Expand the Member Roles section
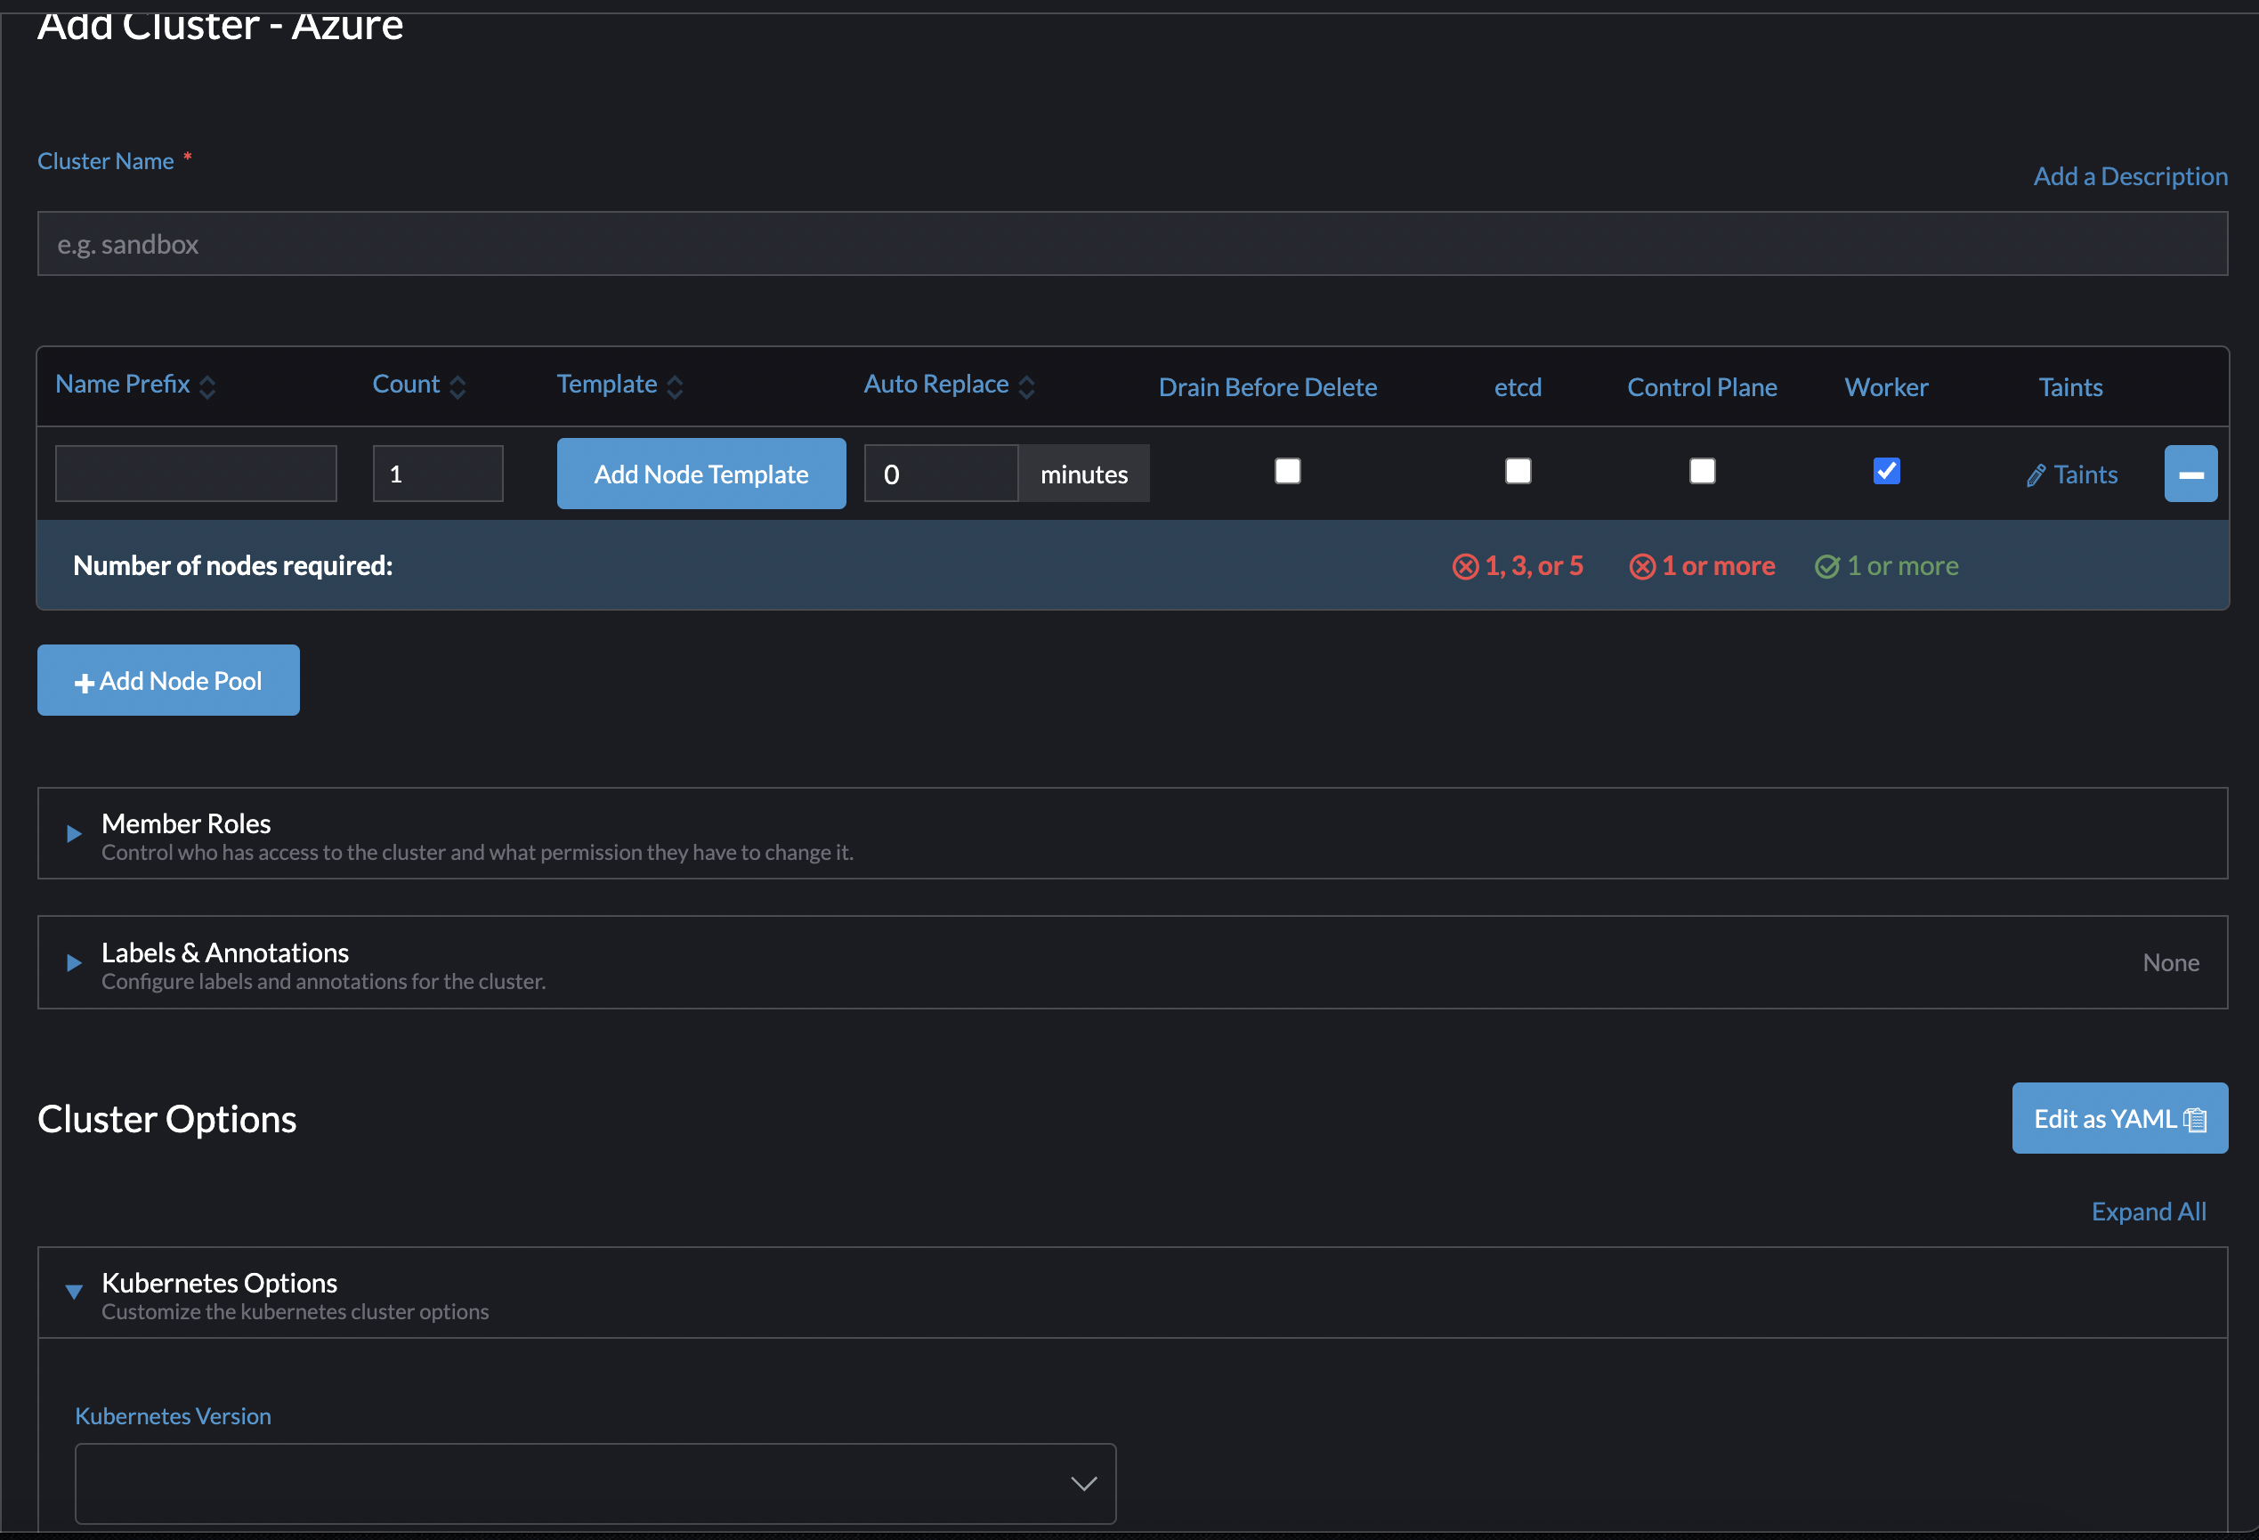Image resolution: width=2259 pixels, height=1540 pixels. tap(72, 834)
